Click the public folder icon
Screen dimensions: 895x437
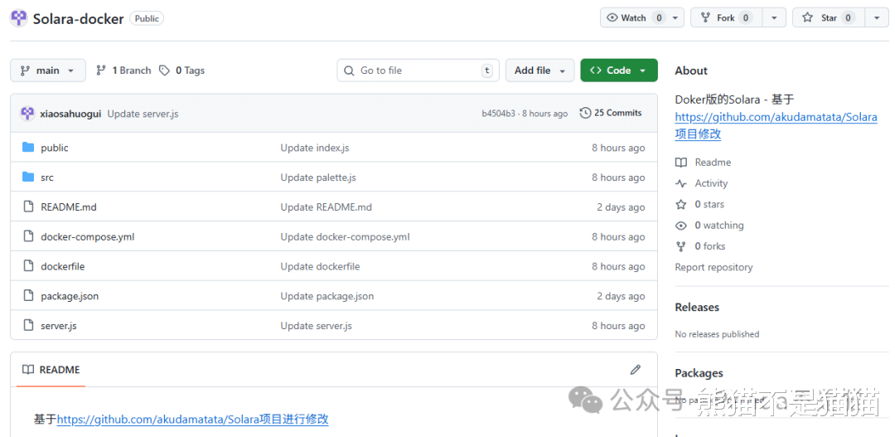click(28, 148)
